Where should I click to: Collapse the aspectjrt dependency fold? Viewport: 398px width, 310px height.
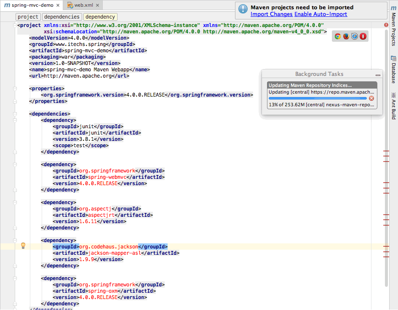tap(15, 202)
